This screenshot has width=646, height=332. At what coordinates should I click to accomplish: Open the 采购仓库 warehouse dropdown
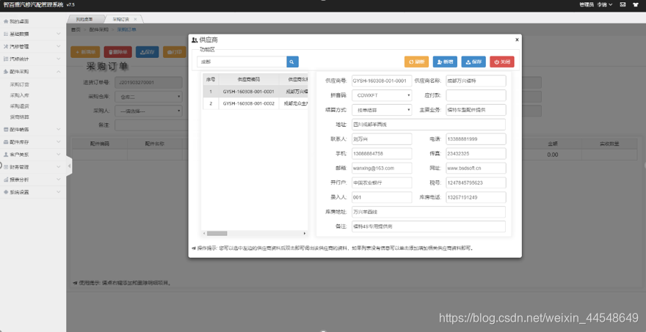(149, 97)
